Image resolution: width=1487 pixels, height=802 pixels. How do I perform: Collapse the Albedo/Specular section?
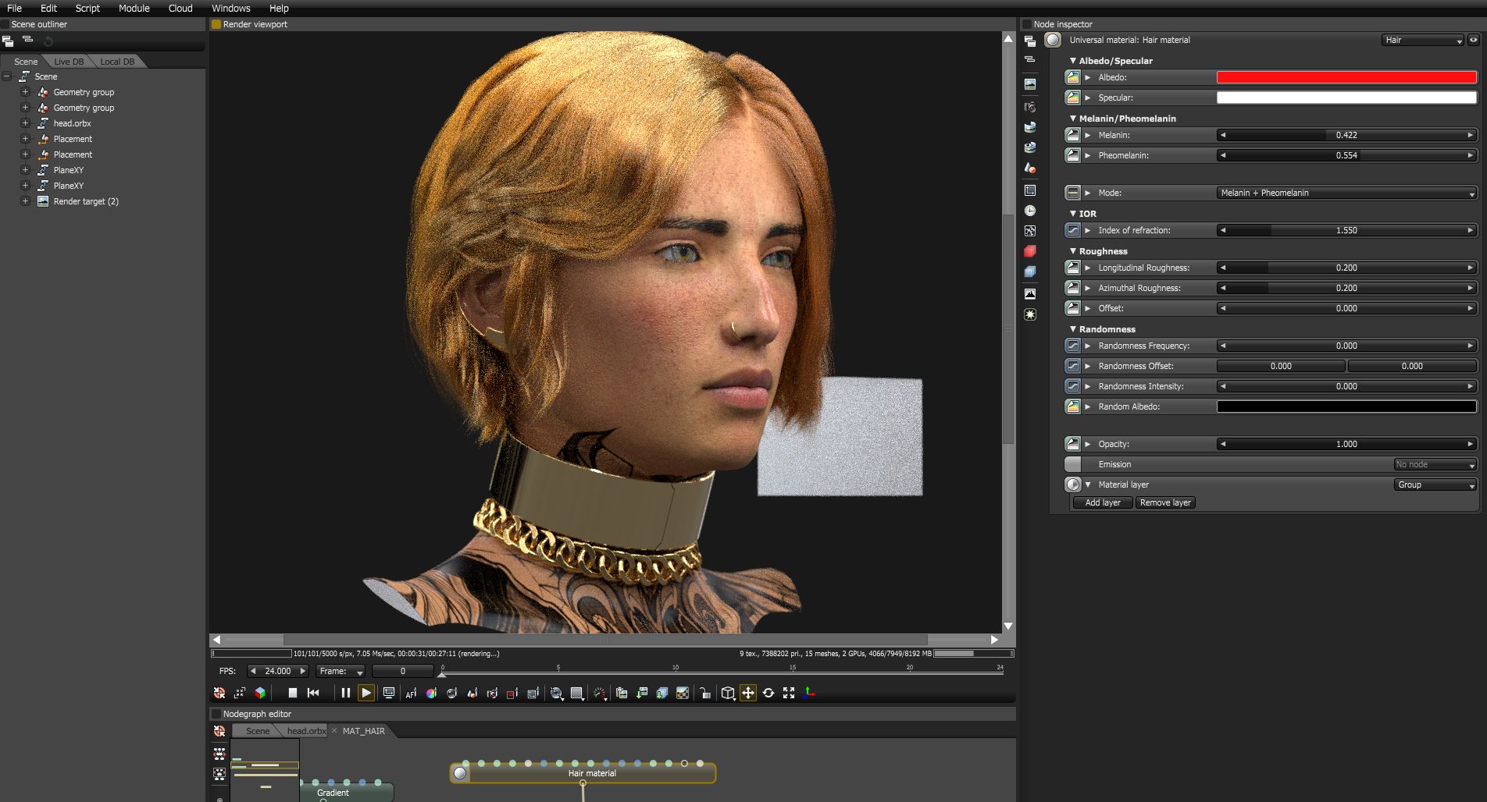click(1073, 61)
